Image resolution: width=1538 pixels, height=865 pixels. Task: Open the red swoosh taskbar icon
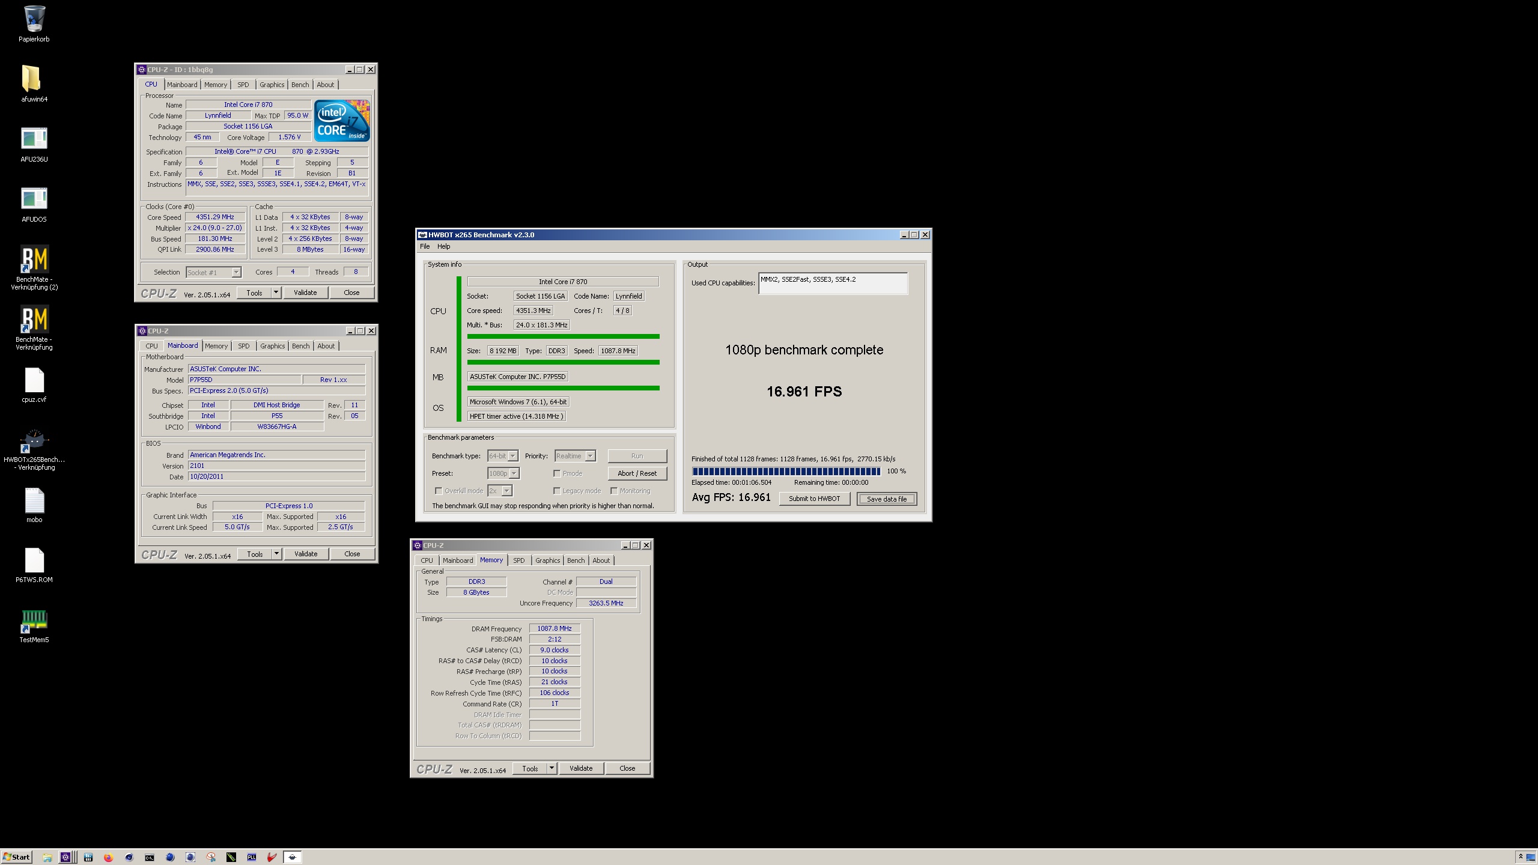(272, 857)
